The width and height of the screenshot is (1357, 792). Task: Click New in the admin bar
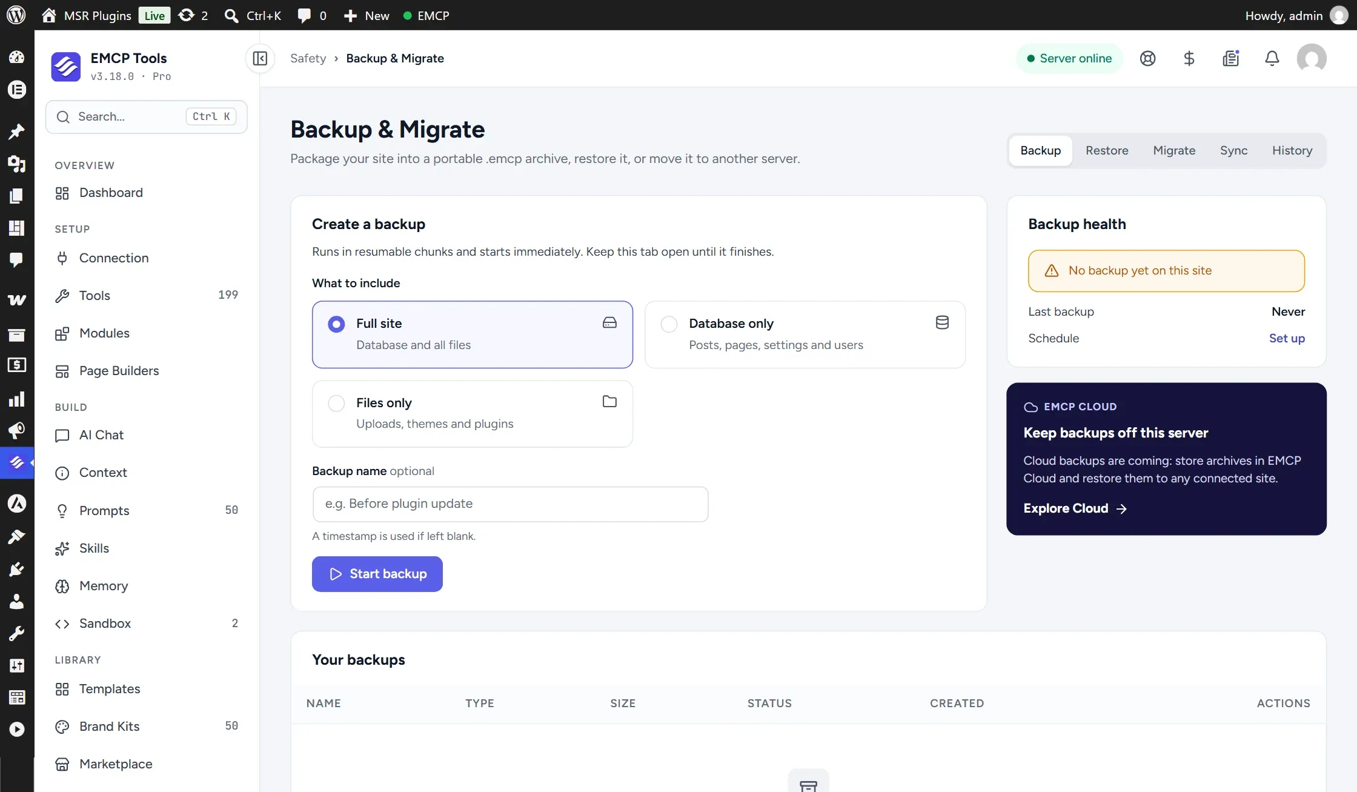367,15
